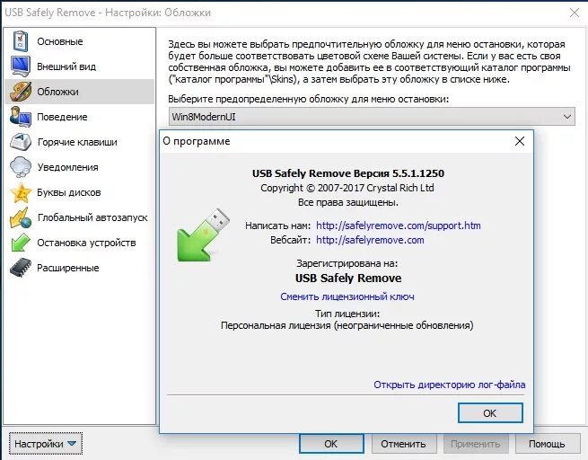The height and width of the screenshot is (460, 588).
Task: Open the Настройки dropdown button
Action: pos(46,444)
